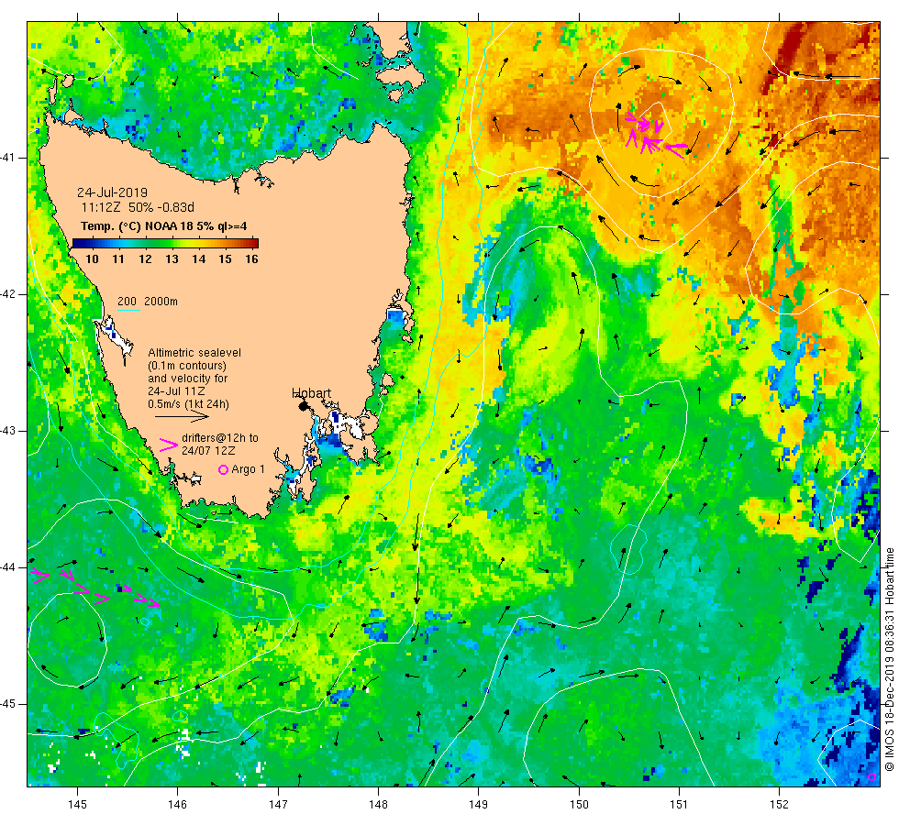Click the 149 longitude axis label
This screenshot has height=825, width=899.
tap(479, 805)
